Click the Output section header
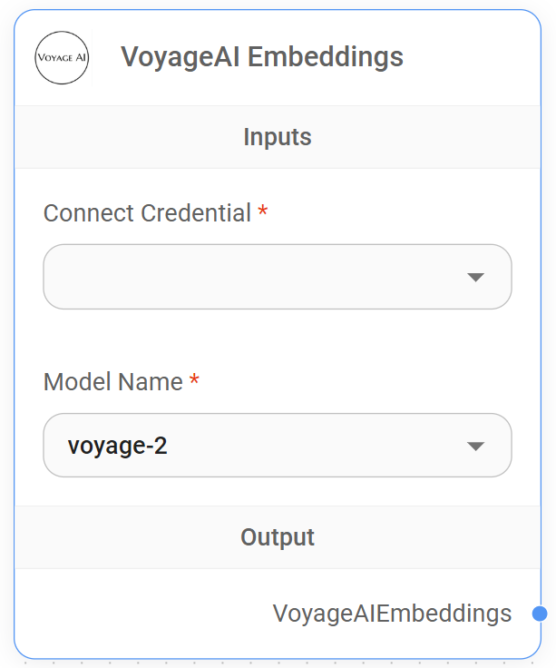This screenshot has height=668, width=556. point(277,537)
